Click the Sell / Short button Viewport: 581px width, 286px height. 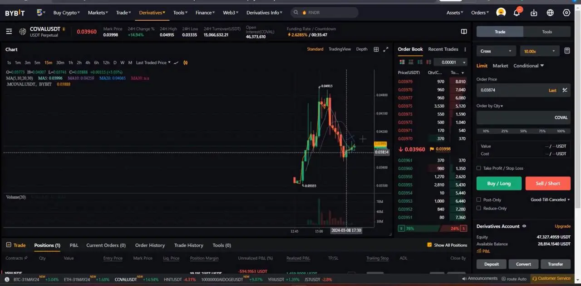[548, 183]
